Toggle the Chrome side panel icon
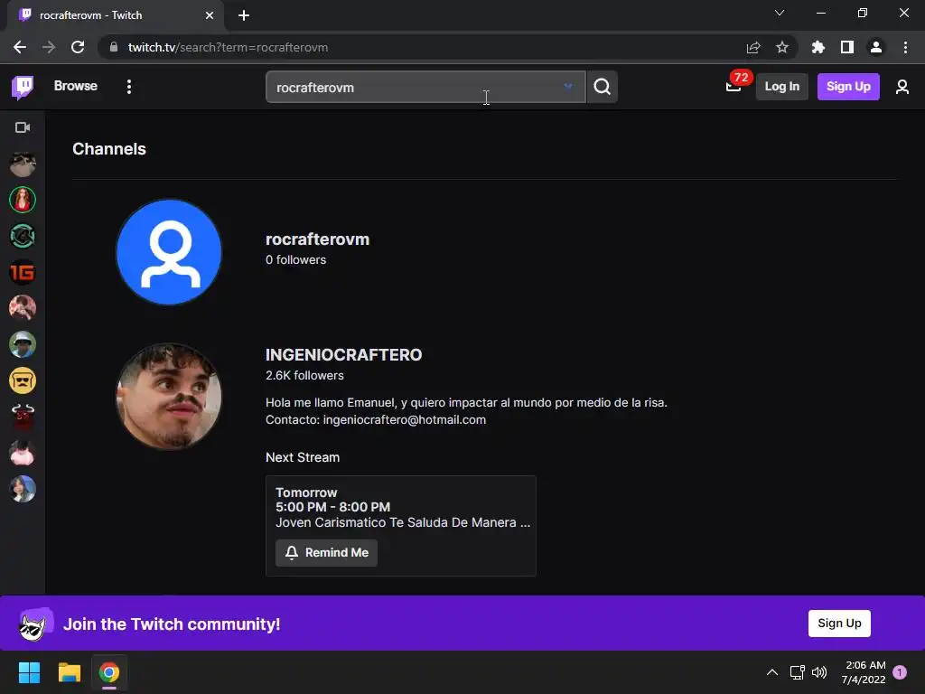Screen dimensions: 925x694 [x=847, y=47]
